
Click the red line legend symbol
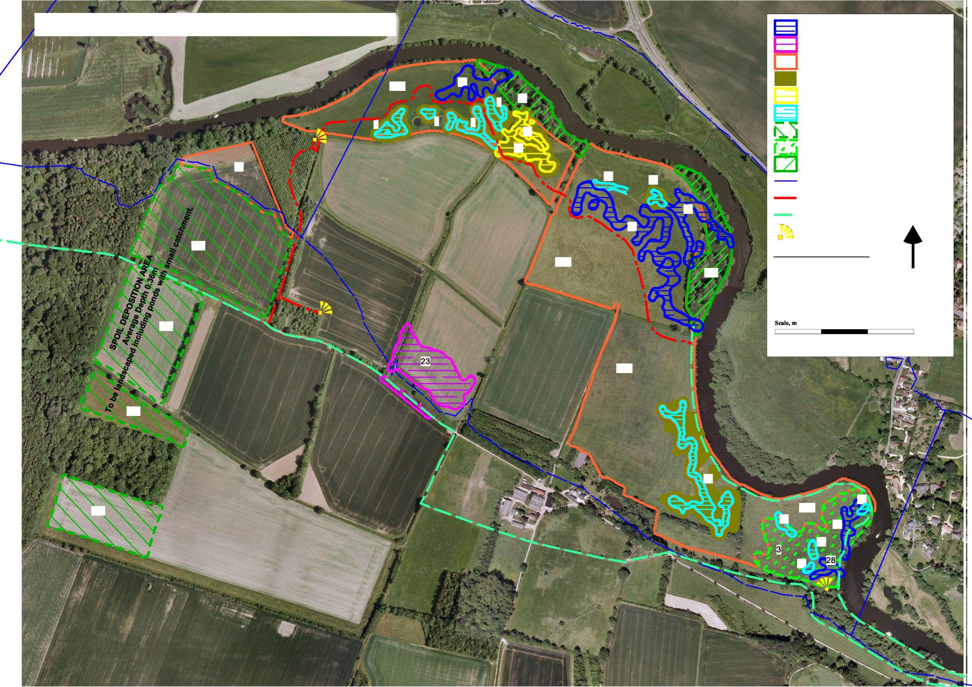pyautogui.click(x=786, y=197)
